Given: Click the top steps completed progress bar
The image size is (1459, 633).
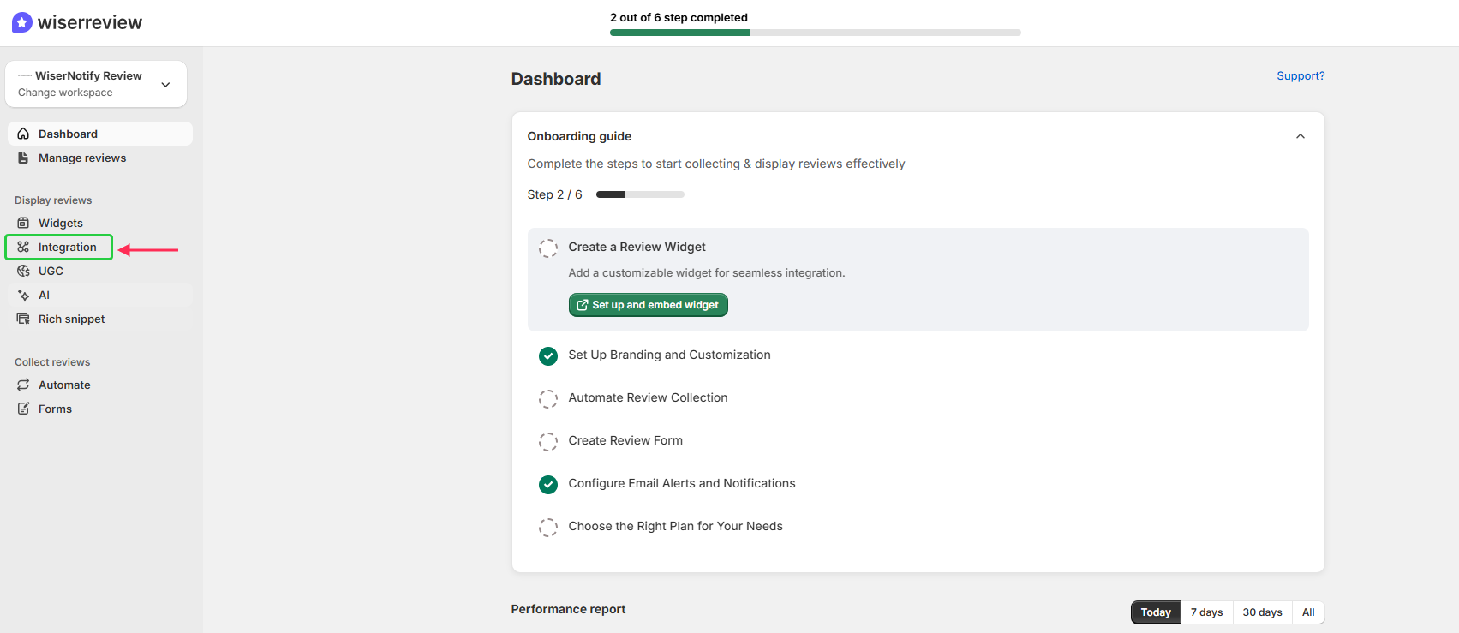Looking at the screenshot, I should [815, 33].
